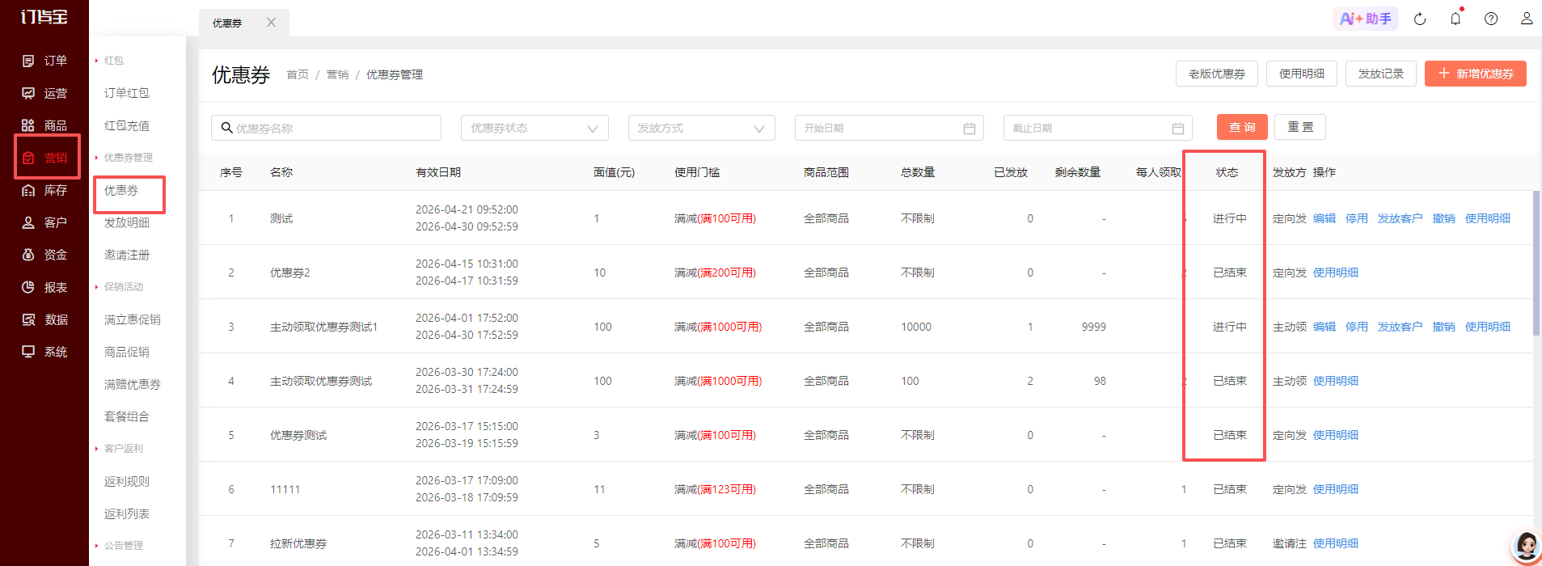The height and width of the screenshot is (566, 1542).
Task: Open the 数据 sidebar icon
Action: click(x=28, y=319)
